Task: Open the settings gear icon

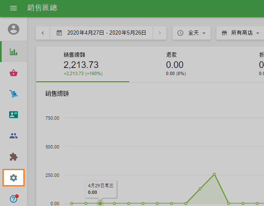Action: click(x=14, y=178)
